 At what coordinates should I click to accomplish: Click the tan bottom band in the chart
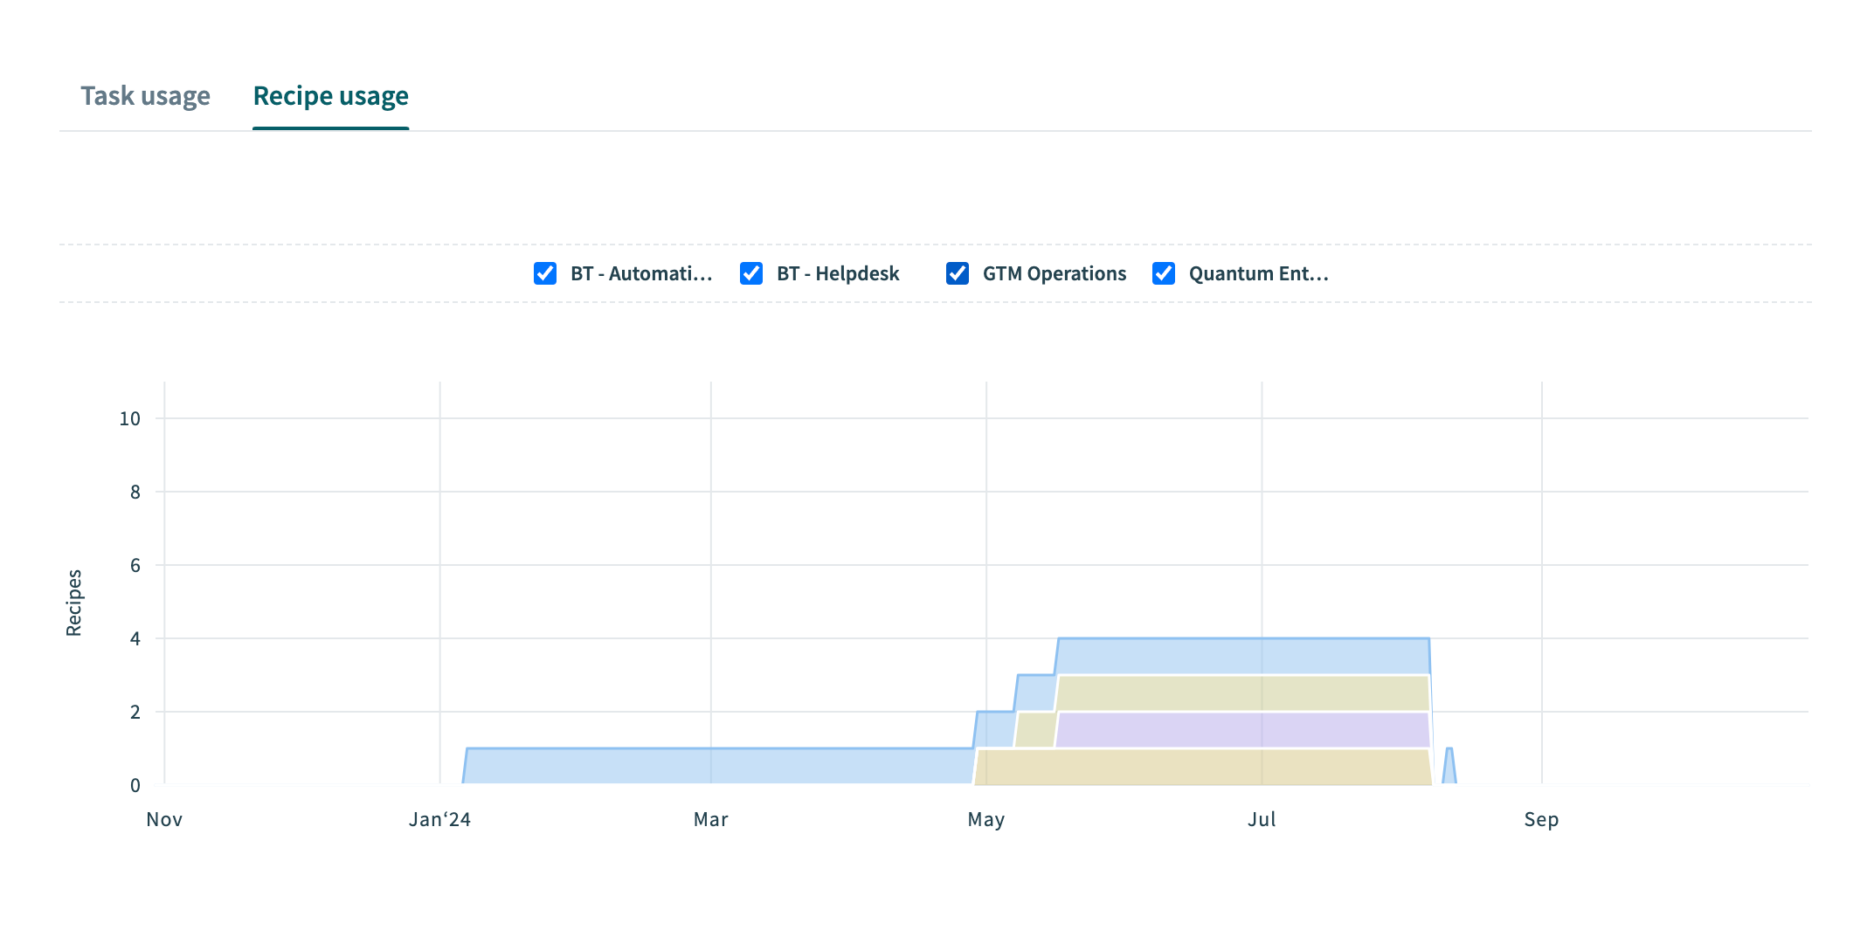pyautogui.click(x=1206, y=767)
